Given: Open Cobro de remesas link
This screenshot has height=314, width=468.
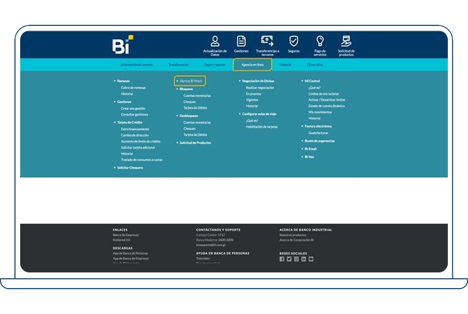Looking at the screenshot, I should (x=133, y=88).
